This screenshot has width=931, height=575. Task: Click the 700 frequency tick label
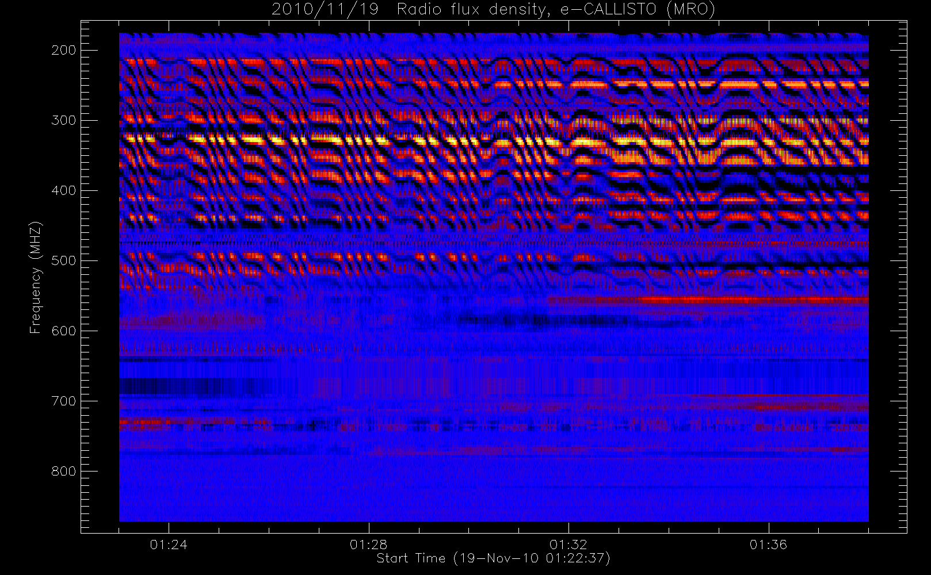point(64,401)
